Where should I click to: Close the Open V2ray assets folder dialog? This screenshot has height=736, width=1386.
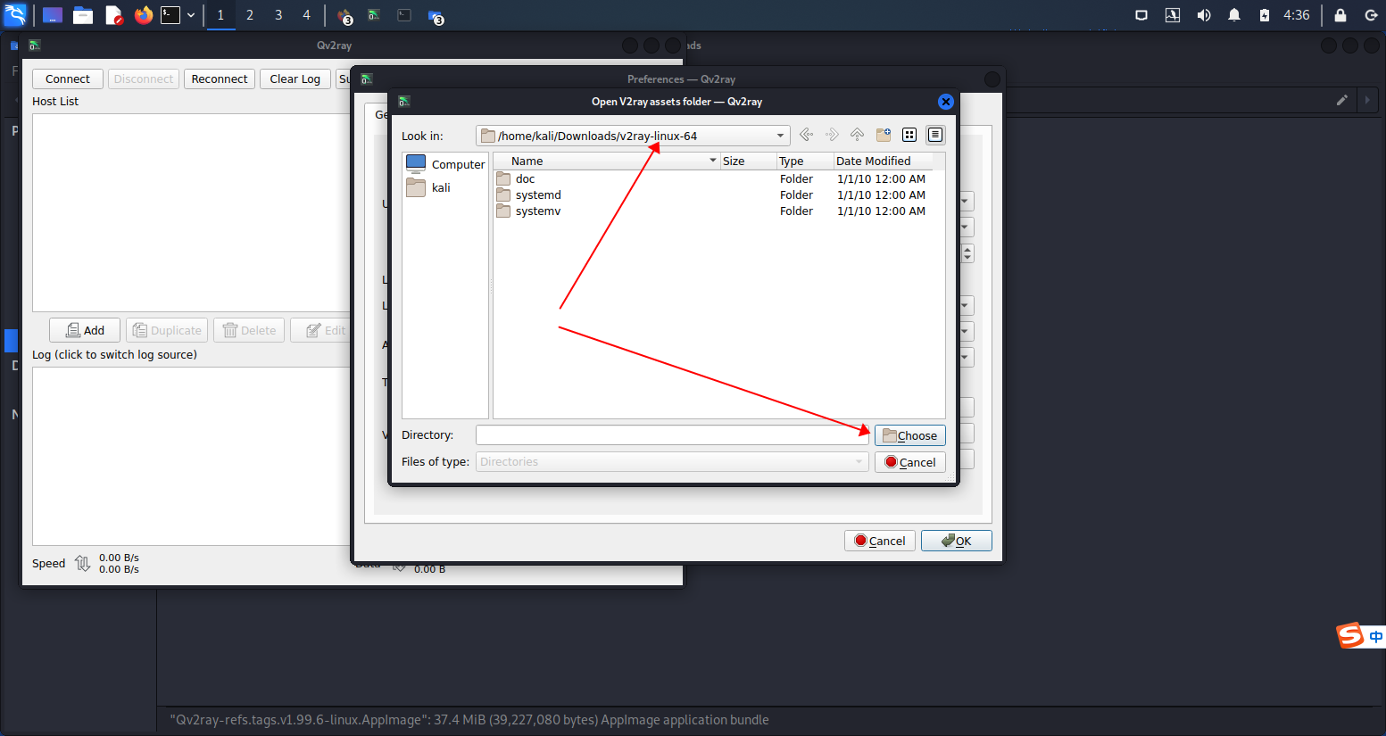tap(946, 102)
